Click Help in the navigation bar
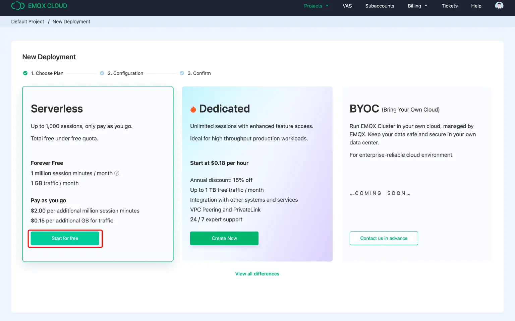This screenshot has width=515, height=321. point(476,6)
